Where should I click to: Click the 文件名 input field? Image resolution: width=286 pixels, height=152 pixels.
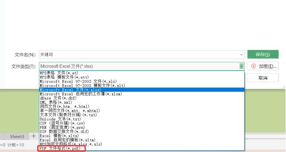tap(142, 55)
